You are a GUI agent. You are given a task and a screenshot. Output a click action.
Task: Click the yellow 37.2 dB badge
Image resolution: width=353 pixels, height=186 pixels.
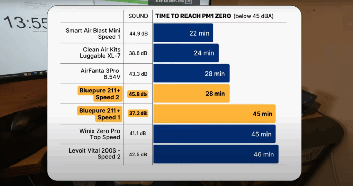pyautogui.click(x=138, y=113)
